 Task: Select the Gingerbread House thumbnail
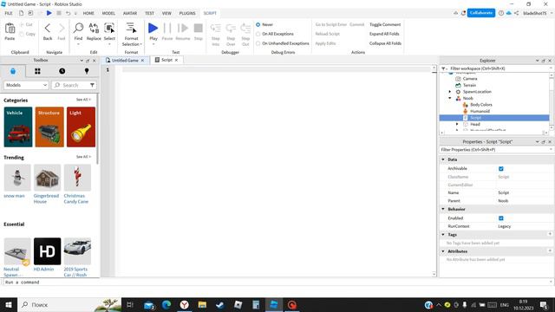(x=47, y=178)
